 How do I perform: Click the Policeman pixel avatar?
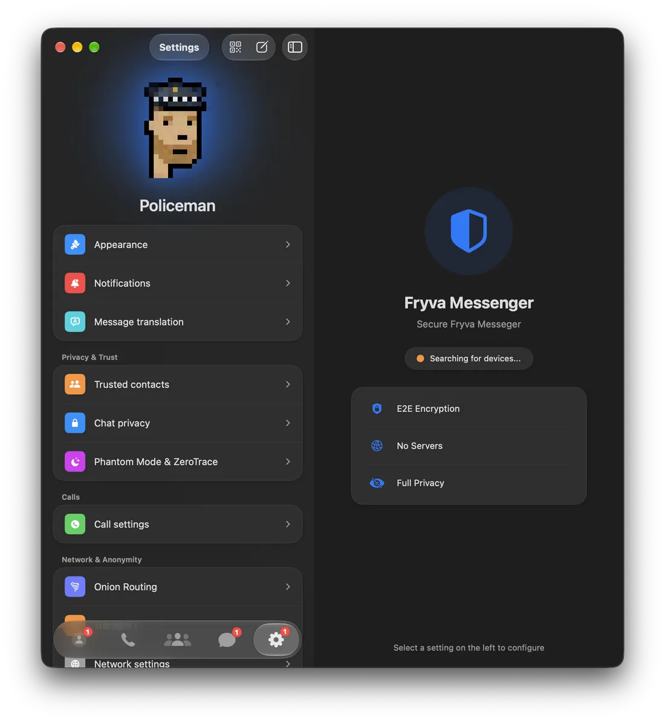[175, 128]
